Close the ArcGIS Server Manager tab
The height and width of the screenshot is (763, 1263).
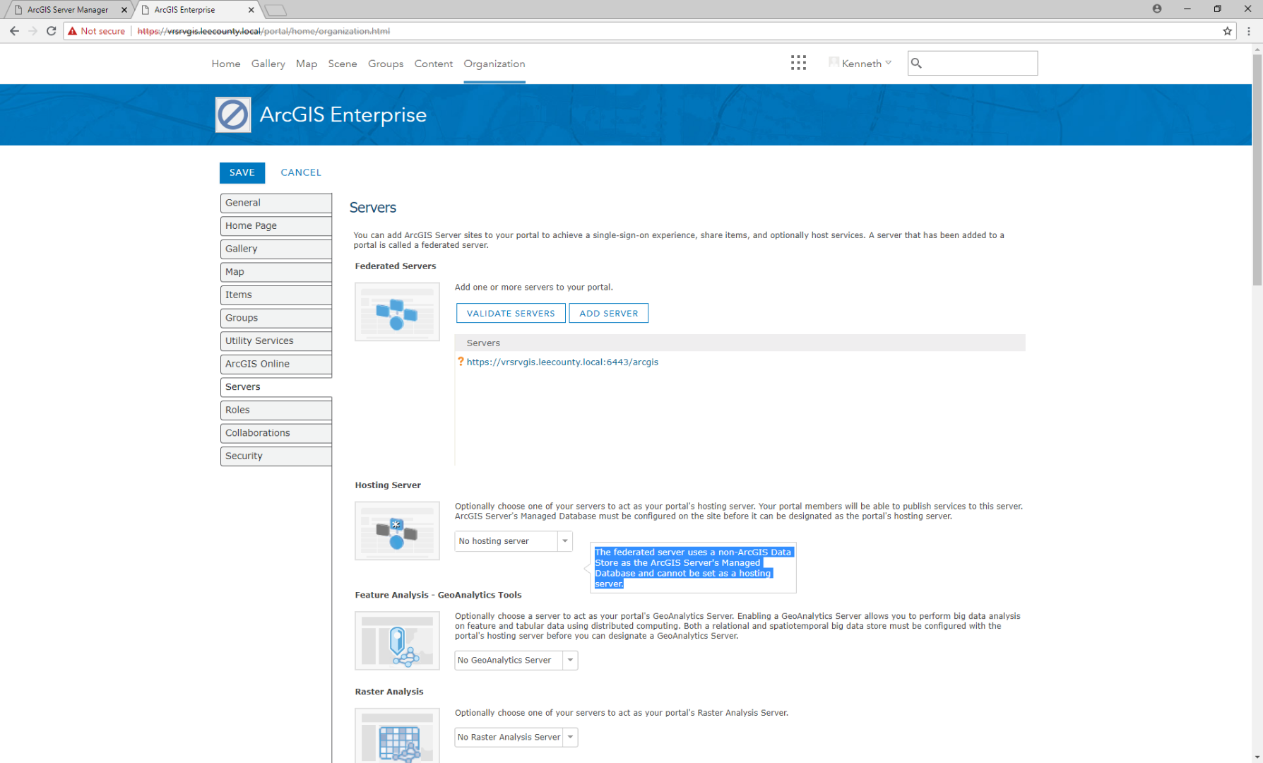click(124, 10)
